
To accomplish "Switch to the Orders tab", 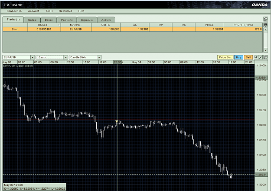I will [x=32, y=20].
